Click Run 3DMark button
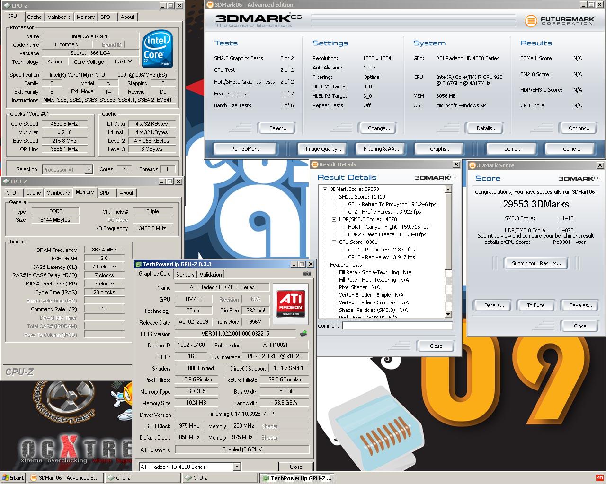This screenshot has width=606, height=484. tap(245, 149)
